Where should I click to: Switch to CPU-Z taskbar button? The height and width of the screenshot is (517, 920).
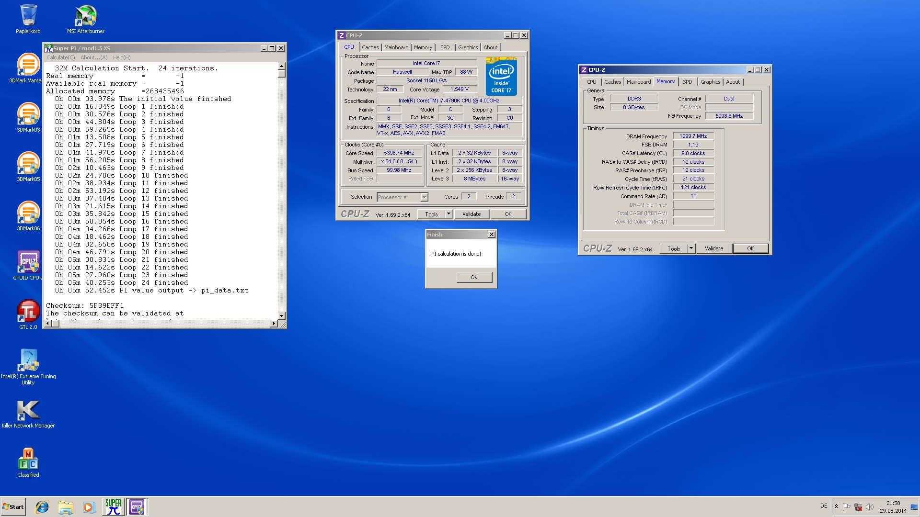click(137, 506)
